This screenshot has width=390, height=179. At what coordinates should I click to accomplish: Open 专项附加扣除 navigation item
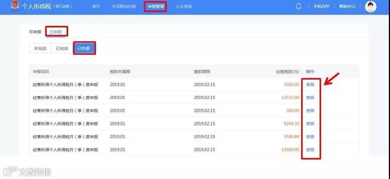click(124, 7)
